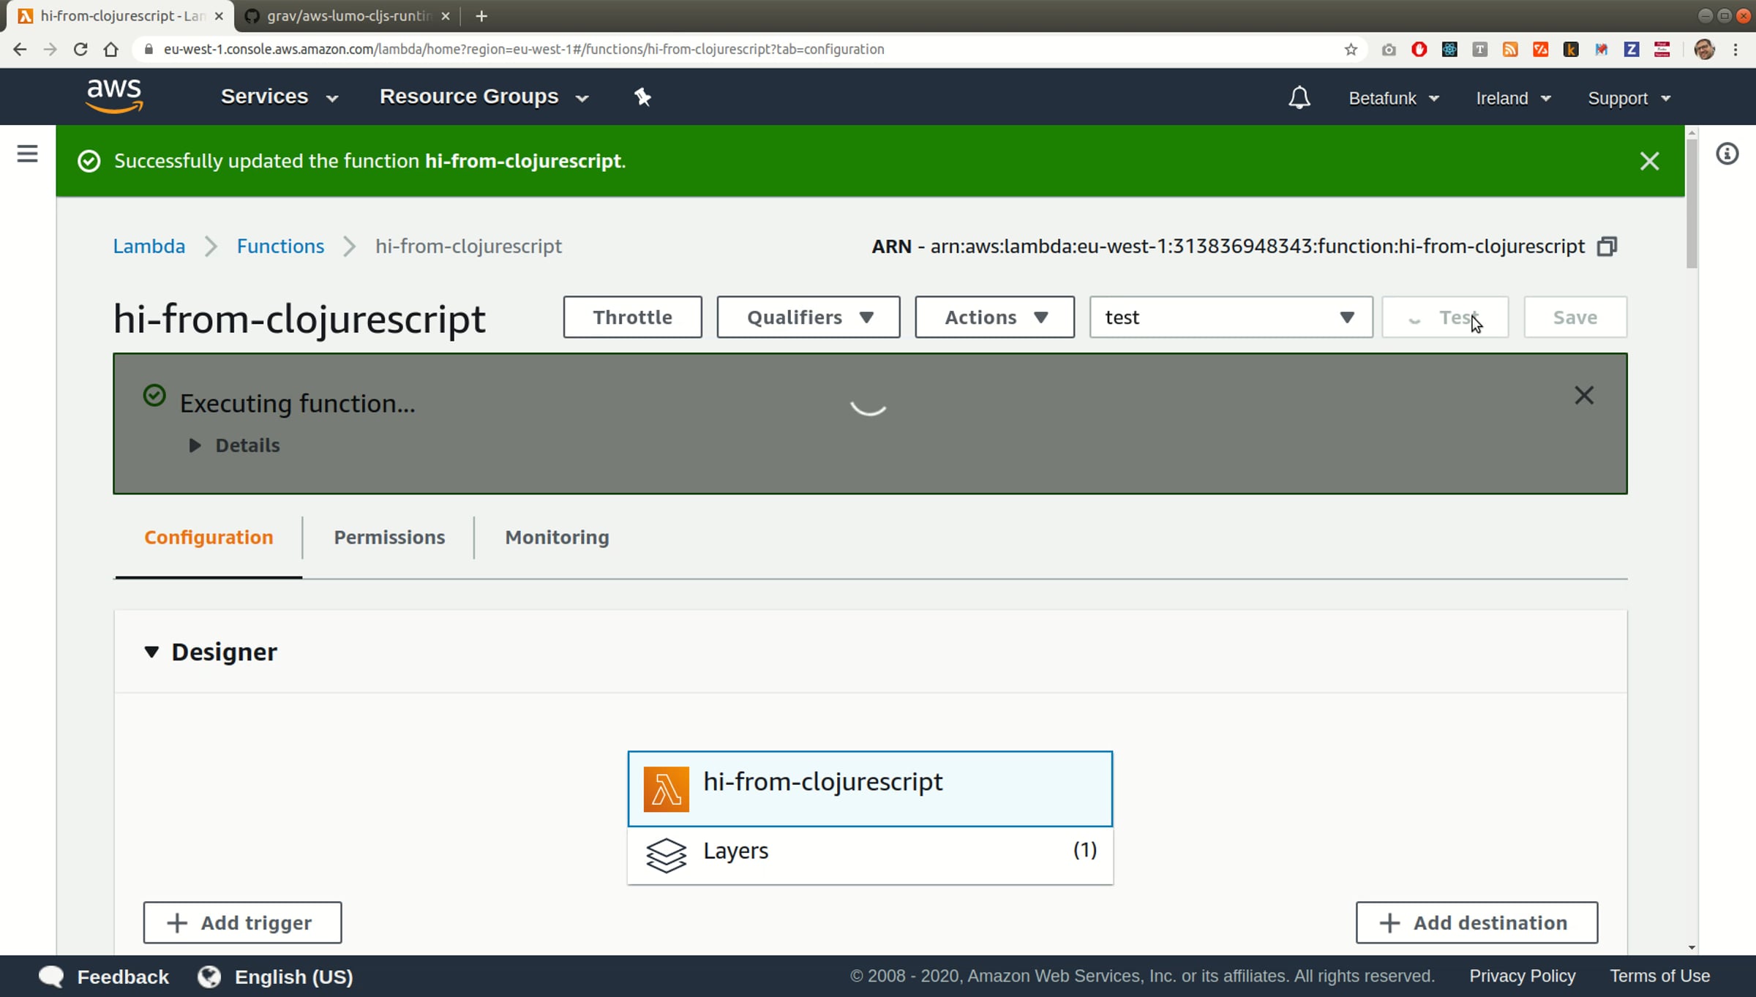Open the left navigation hamburger menu
This screenshot has width=1756, height=997.
[27, 154]
